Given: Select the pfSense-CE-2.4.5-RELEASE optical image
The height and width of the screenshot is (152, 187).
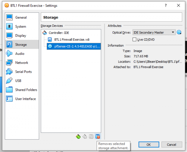Looking at the screenshot, I should pyautogui.click(x=74, y=46).
